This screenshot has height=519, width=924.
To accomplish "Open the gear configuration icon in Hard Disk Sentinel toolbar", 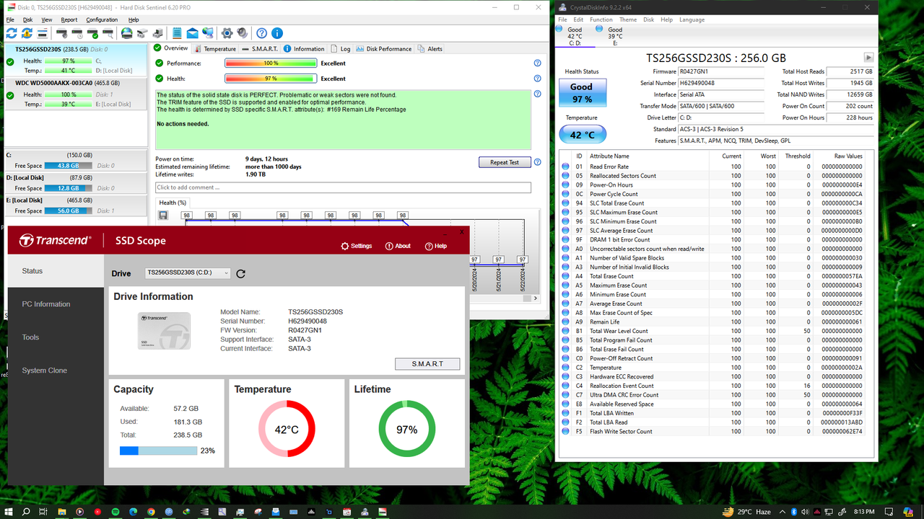I will [x=227, y=33].
